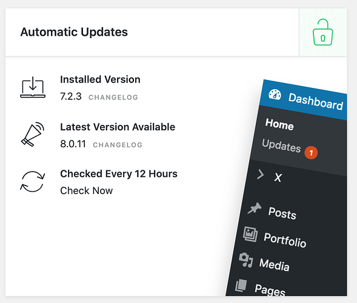
Task: Click the Portfolio images icon
Action: click(x=250, y=235)
